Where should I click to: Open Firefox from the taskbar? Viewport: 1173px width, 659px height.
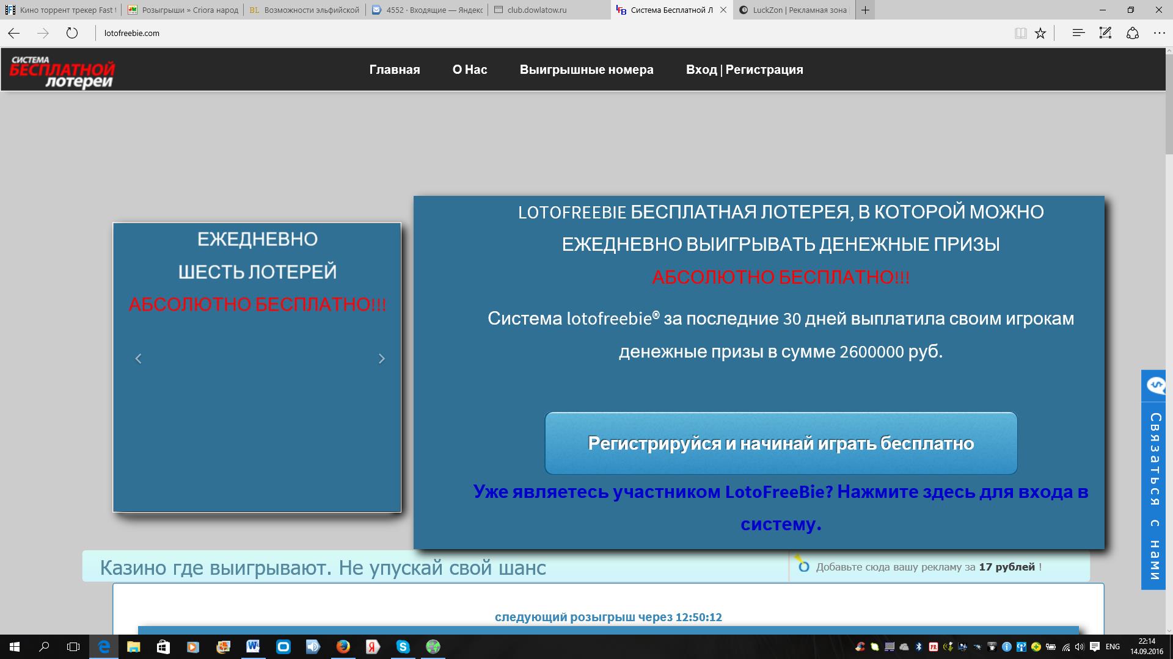click(x=343, y=647)
